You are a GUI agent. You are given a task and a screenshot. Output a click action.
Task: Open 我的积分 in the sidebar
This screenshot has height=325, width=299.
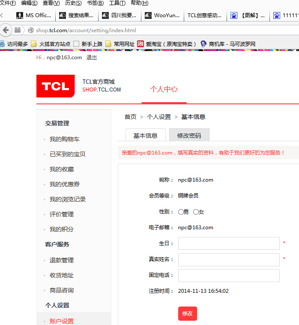point(62,229)
